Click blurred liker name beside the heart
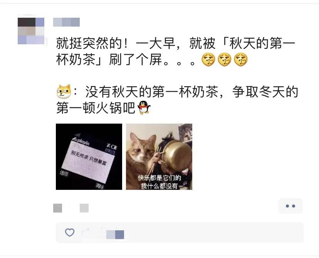 point(115,235)
